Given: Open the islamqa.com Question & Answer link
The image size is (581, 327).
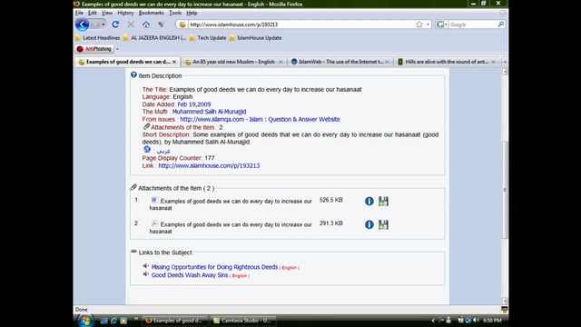Looking at the screenshot, I should [x=260, y=119].
